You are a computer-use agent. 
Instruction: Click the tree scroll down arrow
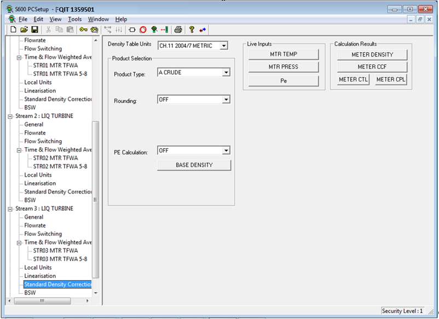(96, 293)
